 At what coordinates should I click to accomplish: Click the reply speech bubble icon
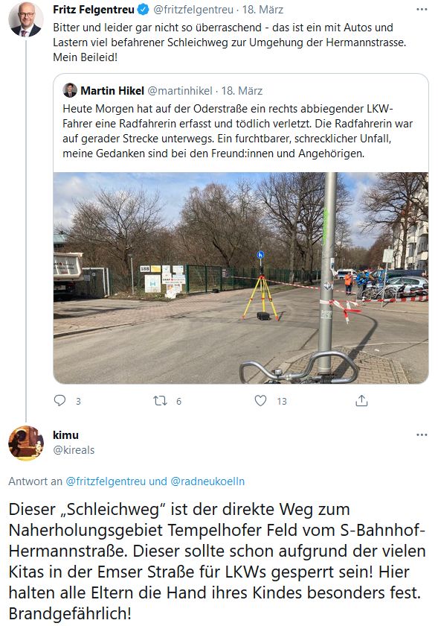tap(59, 400)
